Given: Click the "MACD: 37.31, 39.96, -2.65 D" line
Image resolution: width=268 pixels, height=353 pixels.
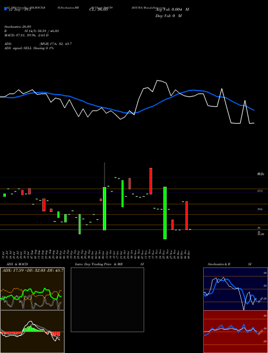Looking at the screenshot, I should (x=26, y=35).
